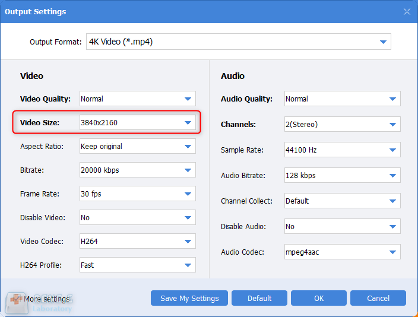This screenshot has width=418, height=317.
Task: Reset settings with the Default button
Action: (259, 298)
